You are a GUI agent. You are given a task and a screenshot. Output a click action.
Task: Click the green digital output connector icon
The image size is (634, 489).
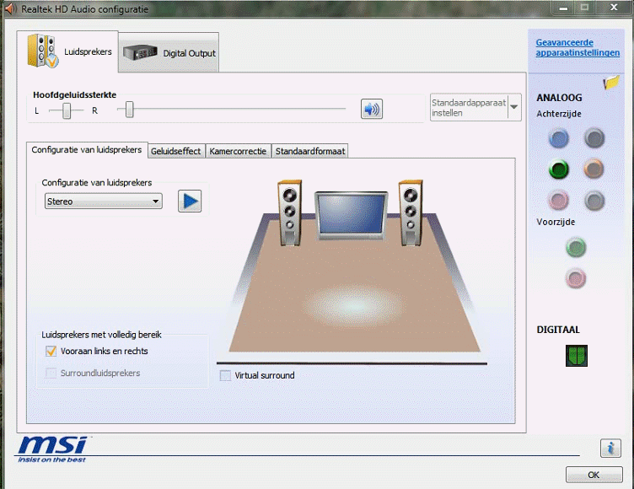pos(577,356)
